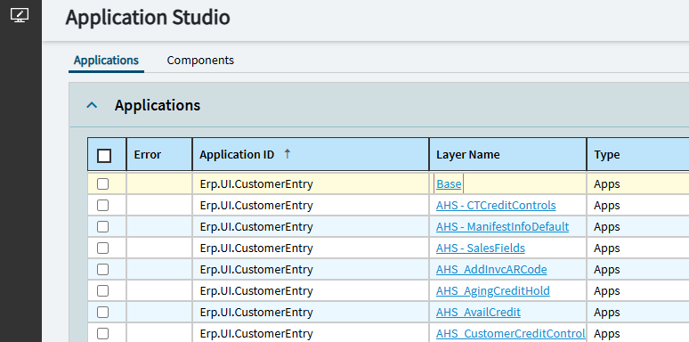Select Erp.UI.CustomerEntry cell in Base row
Image resolution: width=689 pixels, height=342 pixels.
click(x=311, y=183)
